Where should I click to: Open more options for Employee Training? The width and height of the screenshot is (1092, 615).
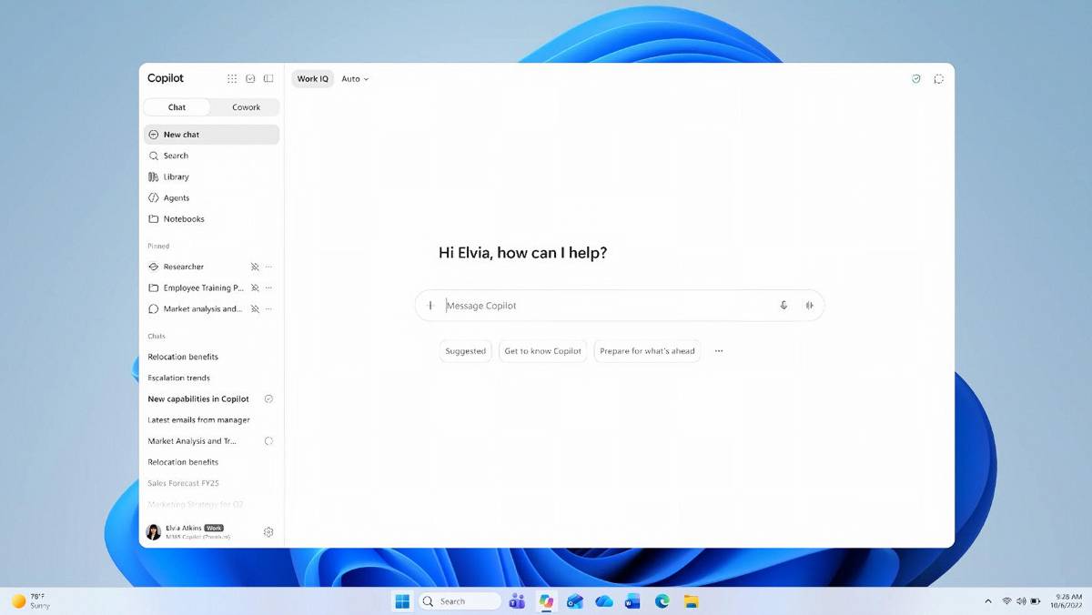(x=268, y=287)
